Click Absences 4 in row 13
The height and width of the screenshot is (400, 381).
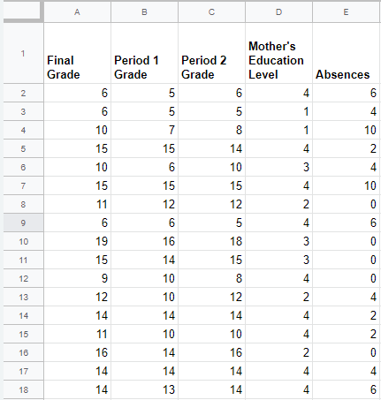[346, 297]
